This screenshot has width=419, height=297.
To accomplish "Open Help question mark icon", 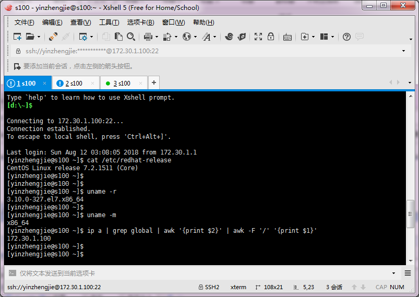I will click(346, 37).
